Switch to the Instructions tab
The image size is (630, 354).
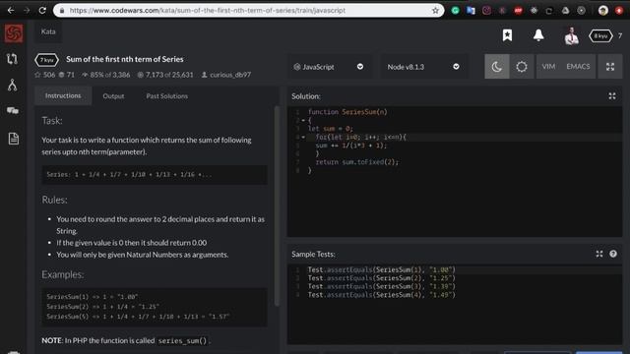pos(63,96)
